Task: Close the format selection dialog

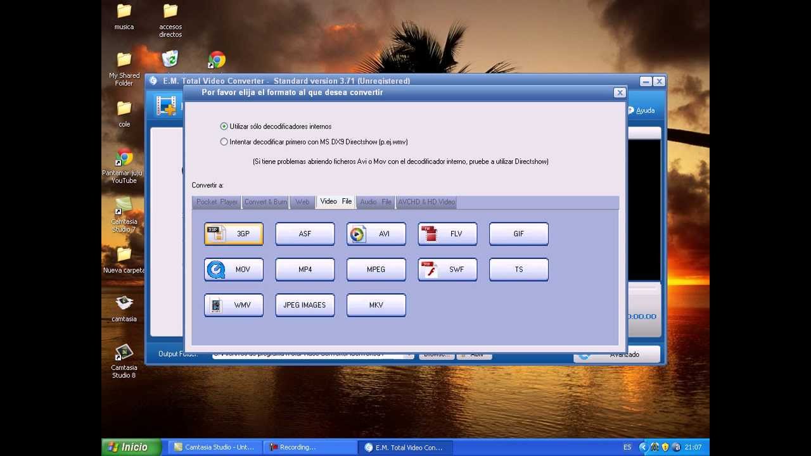Action: 620,92
